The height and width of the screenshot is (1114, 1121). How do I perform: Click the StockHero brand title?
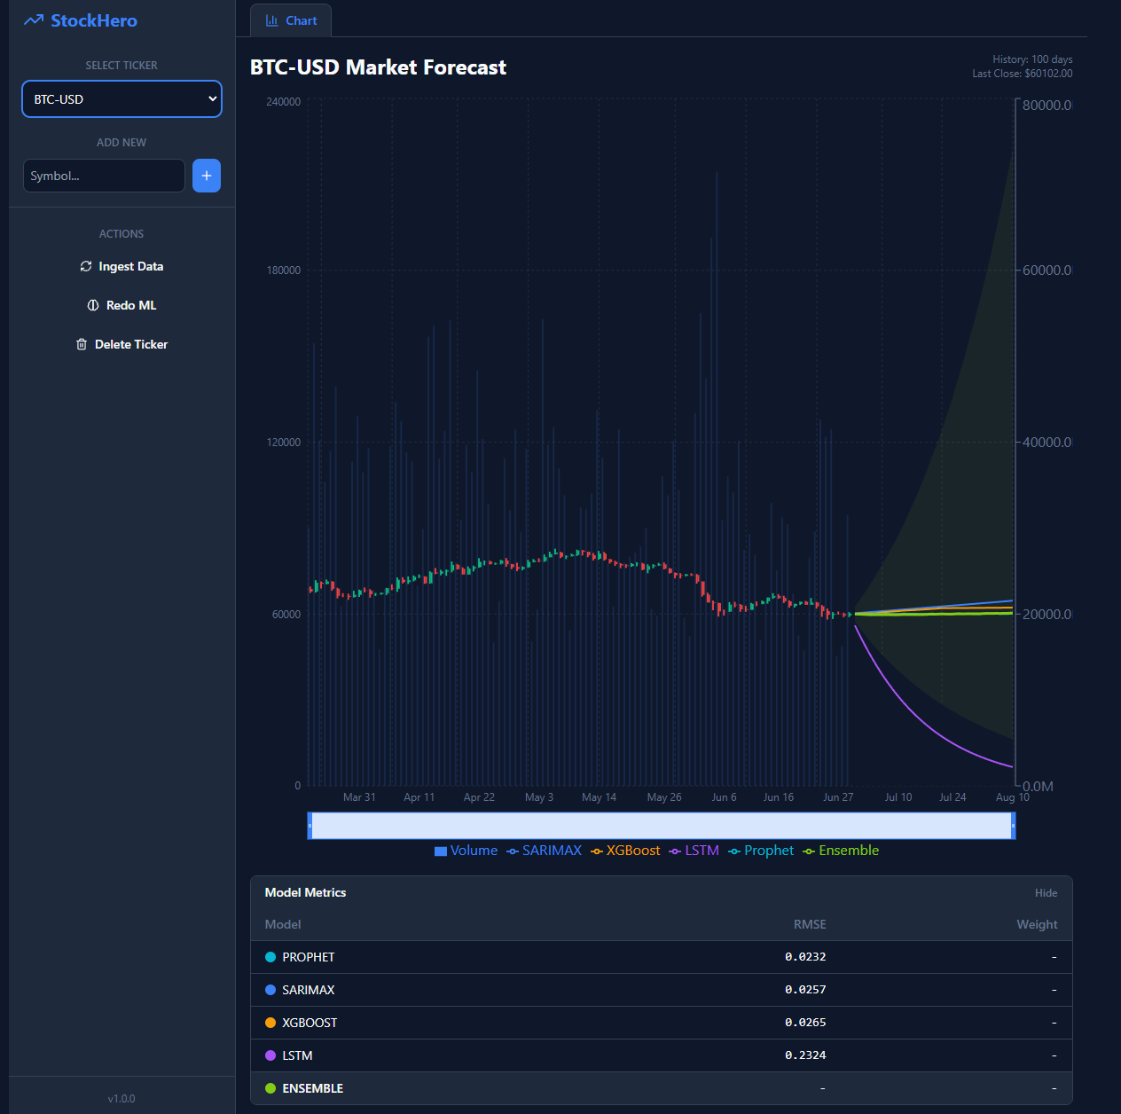(x=94, y=20)
